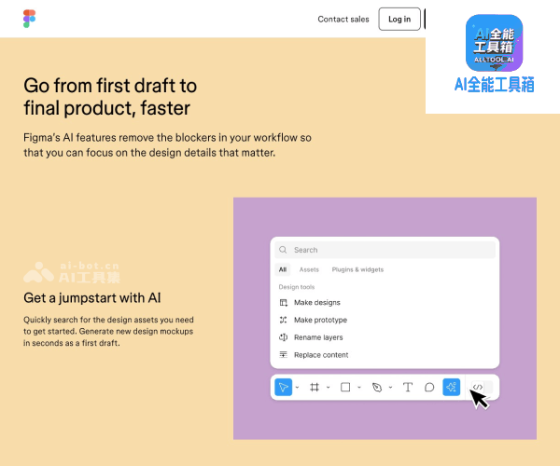
Task: Toggle the Dev Mode code switch
Action: click(x=482, y=387)
